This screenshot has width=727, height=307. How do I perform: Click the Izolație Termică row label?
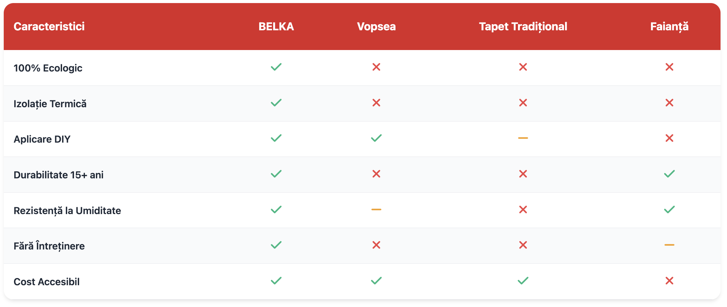tap(50, 104)
